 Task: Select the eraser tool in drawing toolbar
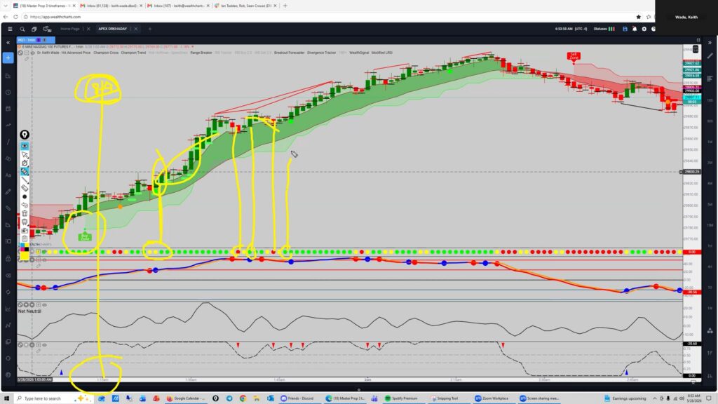25,188
